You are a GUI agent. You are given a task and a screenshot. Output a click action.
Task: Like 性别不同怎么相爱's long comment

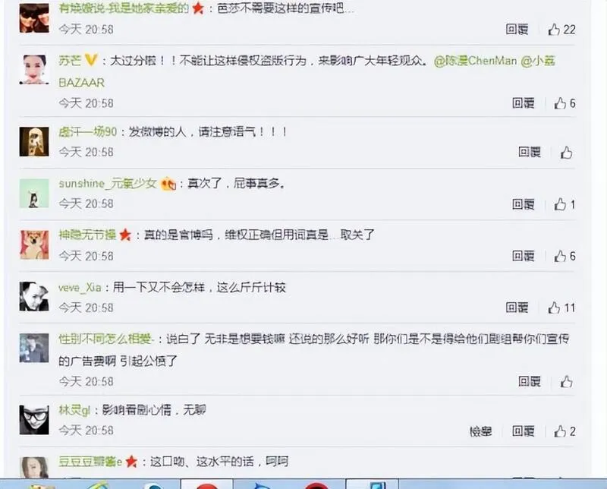[x=566, y=382]
